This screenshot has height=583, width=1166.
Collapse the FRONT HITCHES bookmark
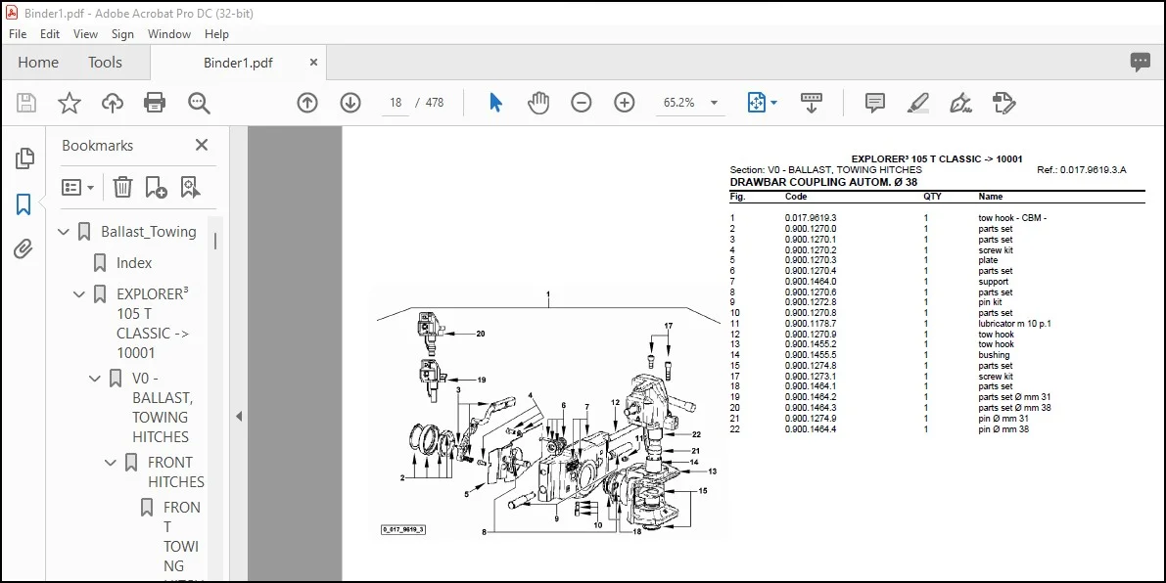[x=110, y=463]
